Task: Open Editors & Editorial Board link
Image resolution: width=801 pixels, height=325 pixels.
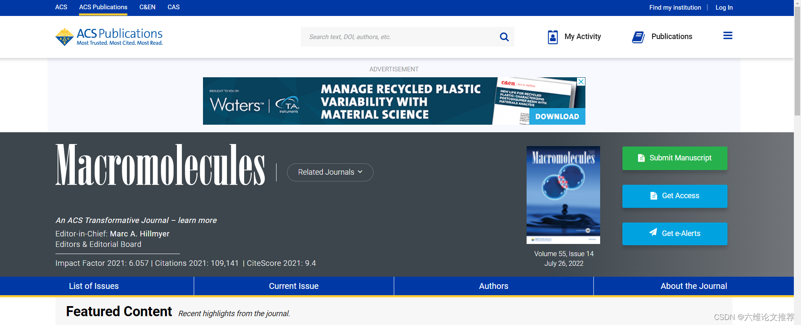Action: [98, 244]
